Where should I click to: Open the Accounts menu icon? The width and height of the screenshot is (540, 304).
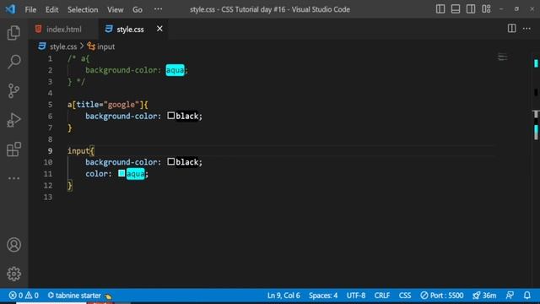pyautogui.click(x=13, y=245)
